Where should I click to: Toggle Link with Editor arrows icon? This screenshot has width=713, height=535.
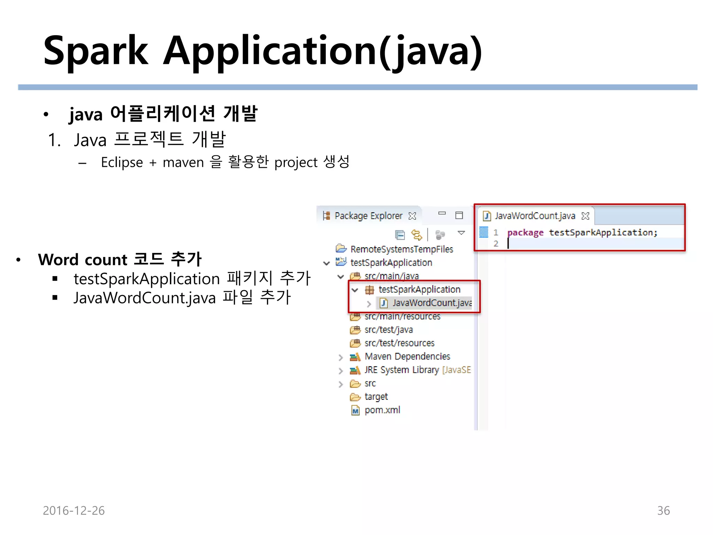click(x=416, y=235)
